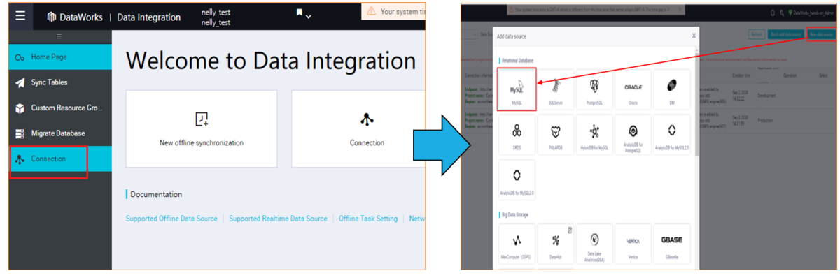Image resolution: width=840 pixels, height=280 pixels.
Task: Select DRDS data source
Action: 517,134
